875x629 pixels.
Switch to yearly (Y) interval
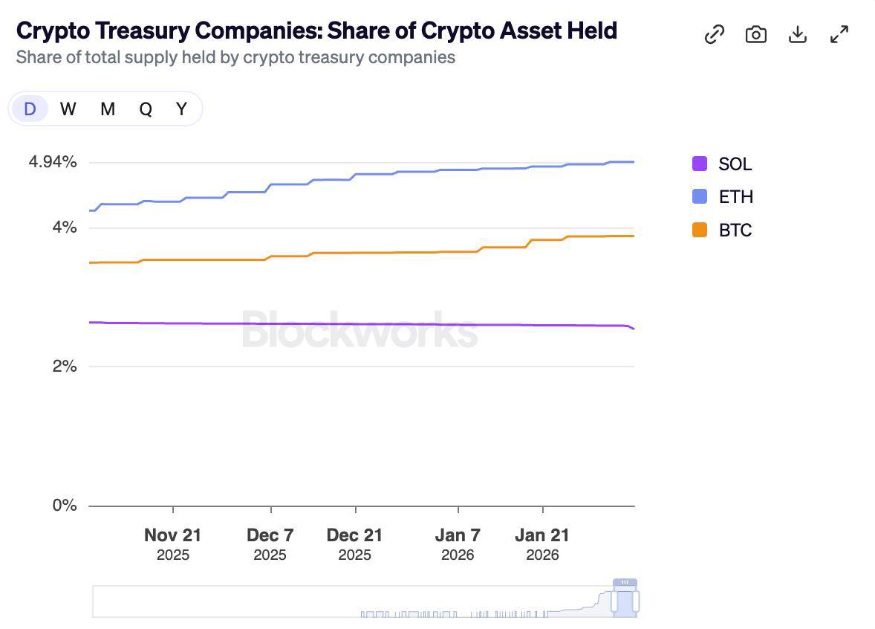point(181,109)
